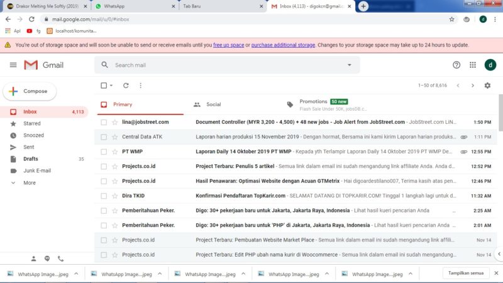
Task: Open options for fourth WhatsApp Image download
Action: point(327,274)
